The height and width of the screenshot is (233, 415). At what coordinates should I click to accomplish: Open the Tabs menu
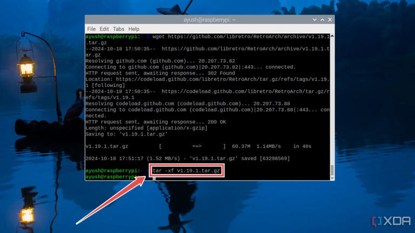click(118, 29)
